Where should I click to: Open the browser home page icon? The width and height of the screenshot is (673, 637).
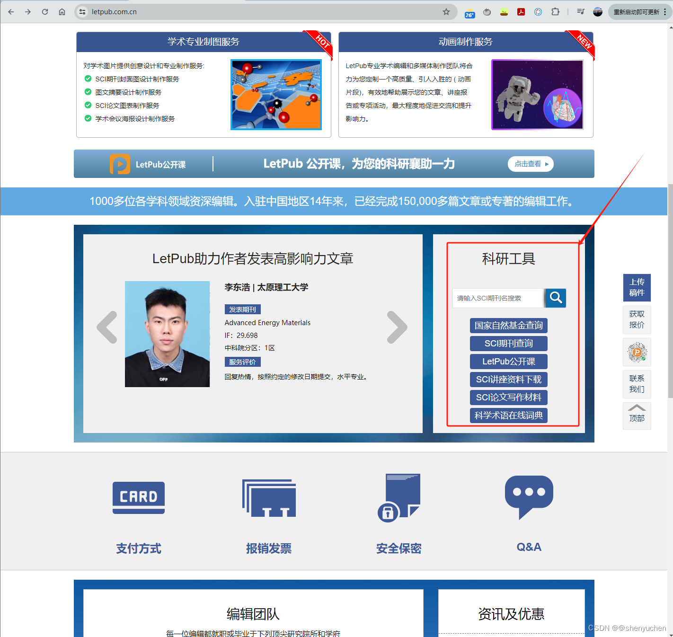[x=62, y=12]
